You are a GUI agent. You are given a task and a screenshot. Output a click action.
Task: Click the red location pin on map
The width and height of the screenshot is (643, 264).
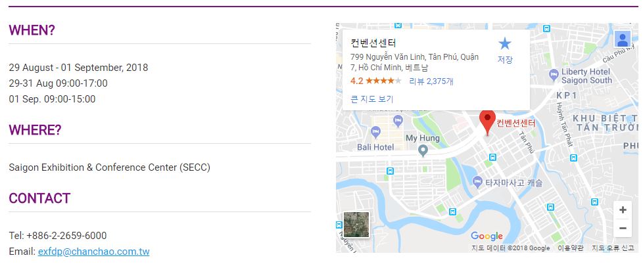coord(487,121)
